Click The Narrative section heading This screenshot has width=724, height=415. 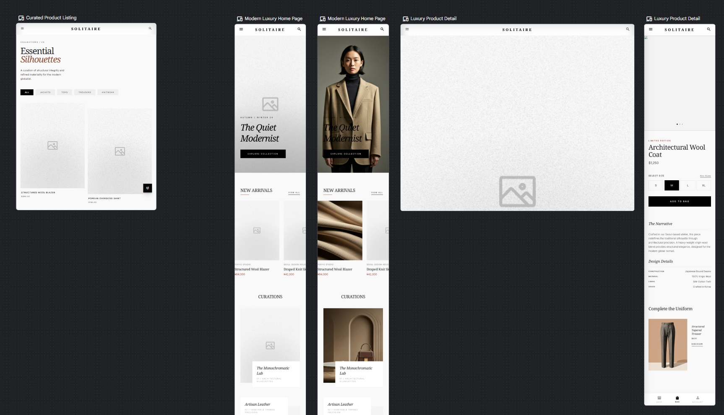(660, 224)
